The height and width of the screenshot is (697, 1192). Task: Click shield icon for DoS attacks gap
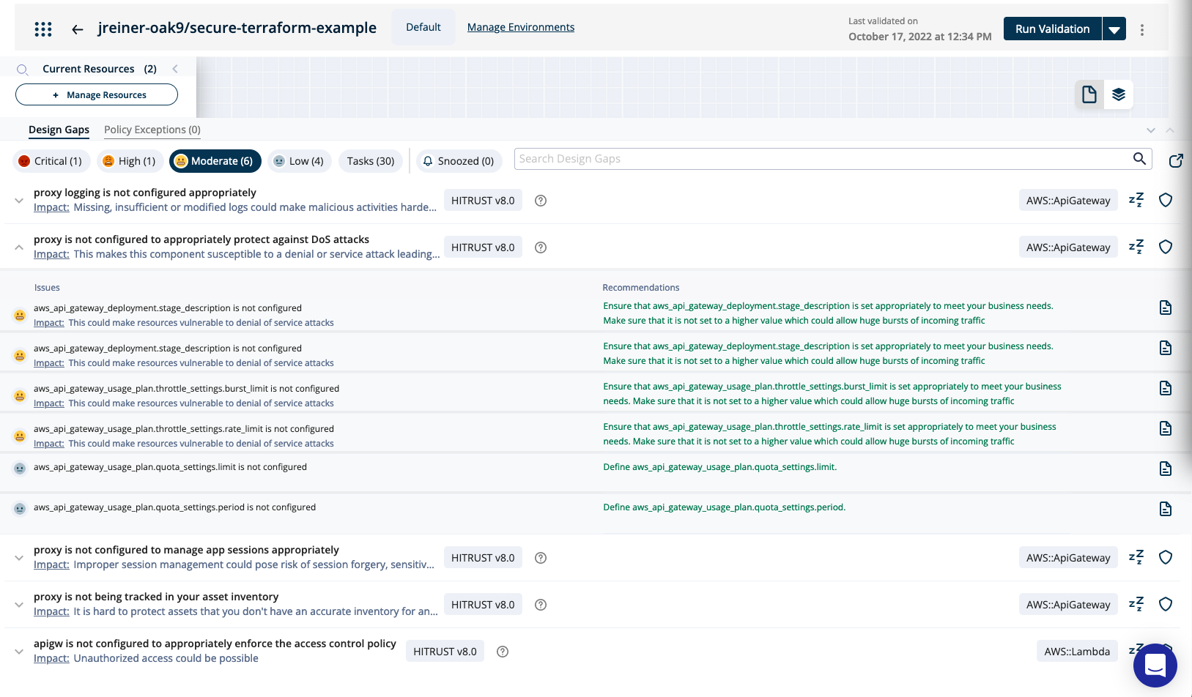coord(1166,247)
